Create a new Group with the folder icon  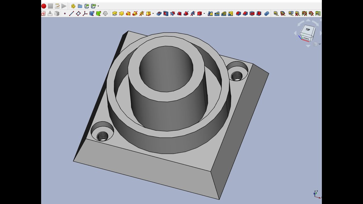pyautogui.click(x=80, y=6)
